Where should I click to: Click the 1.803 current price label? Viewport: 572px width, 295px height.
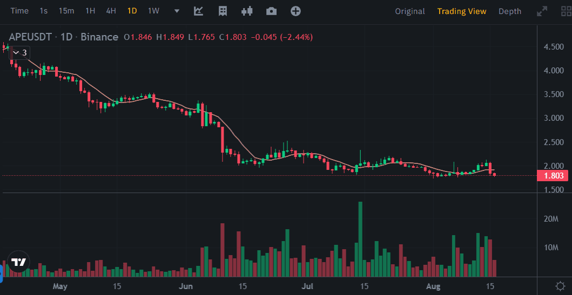tap(553, 175)
